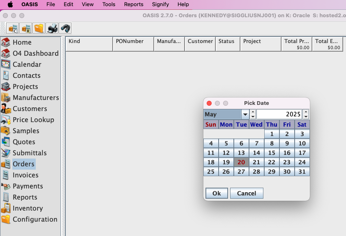The image size is (346, 236).
Task: Increase month with the up stepper
Action: (253, 112)
